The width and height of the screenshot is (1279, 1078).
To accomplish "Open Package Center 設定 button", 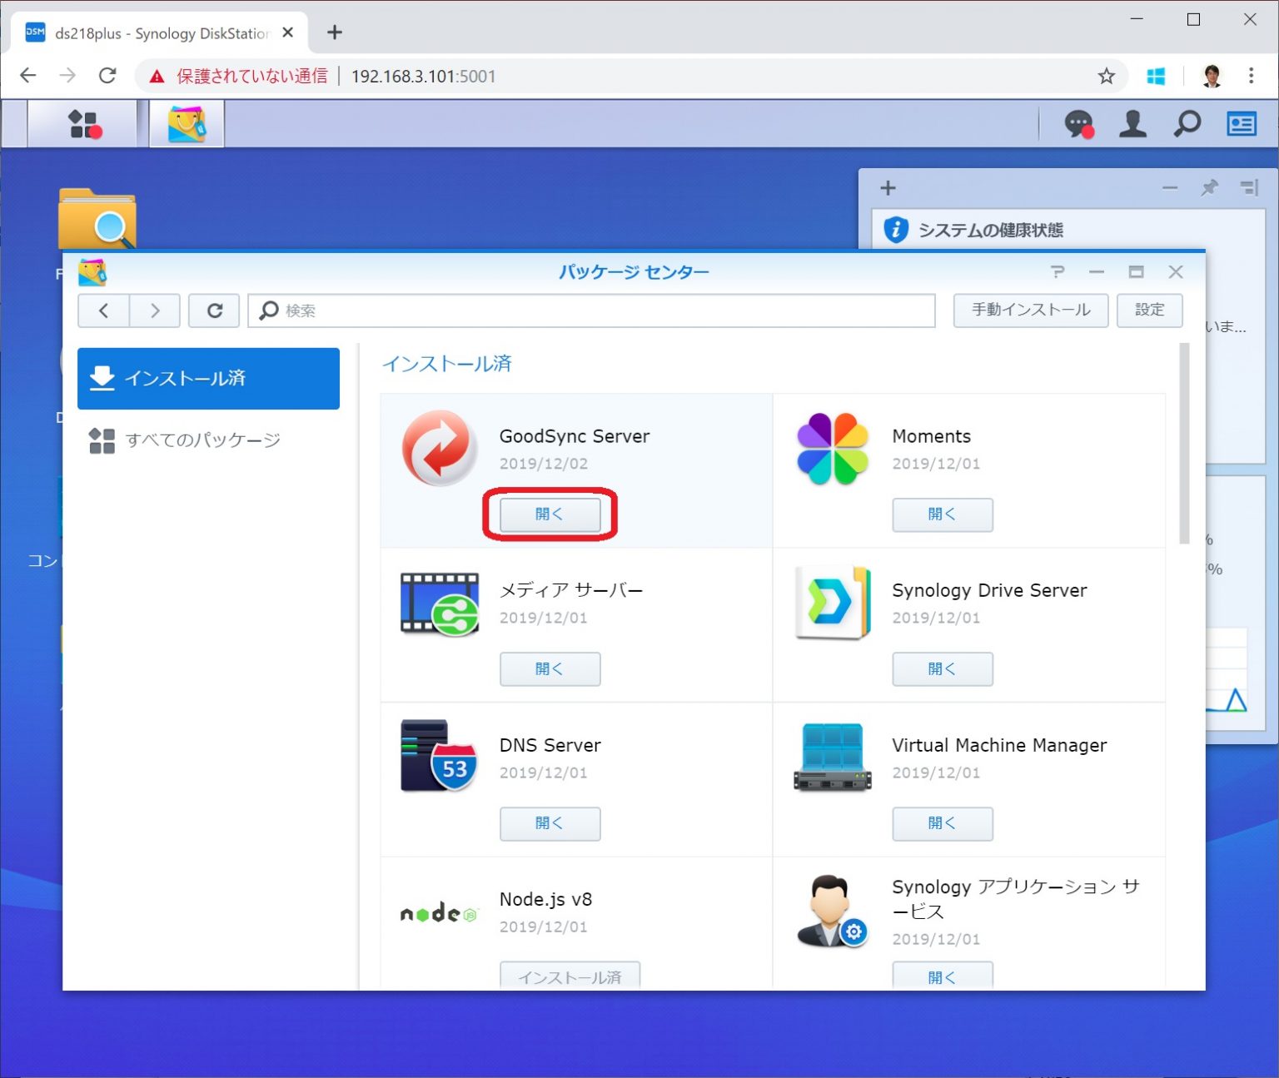I will coord(1149,310).
